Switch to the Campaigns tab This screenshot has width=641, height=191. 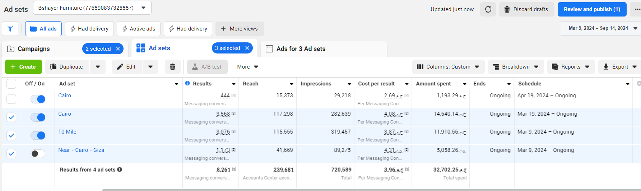click(34, 49)
